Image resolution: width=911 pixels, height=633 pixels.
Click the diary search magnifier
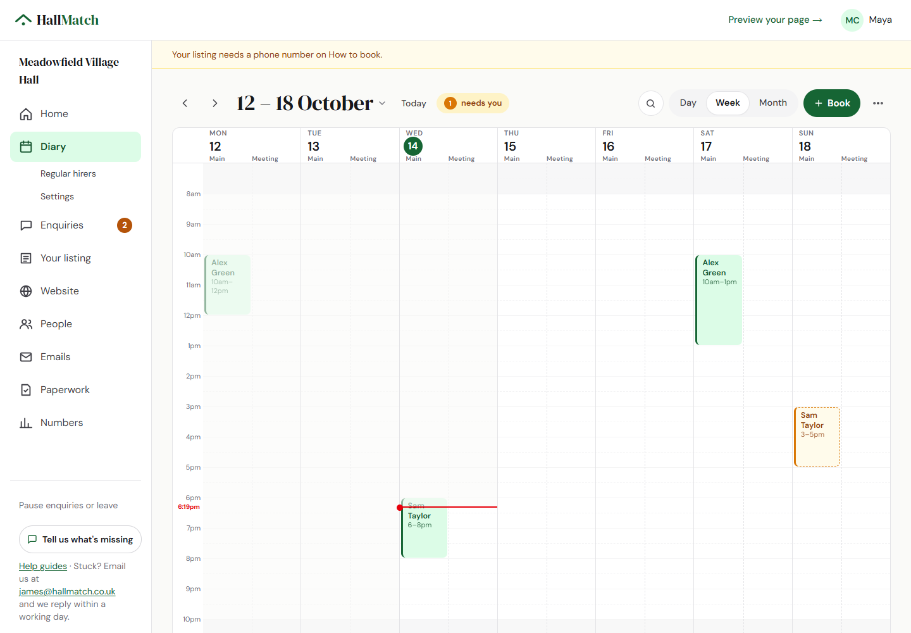point(651,103)
